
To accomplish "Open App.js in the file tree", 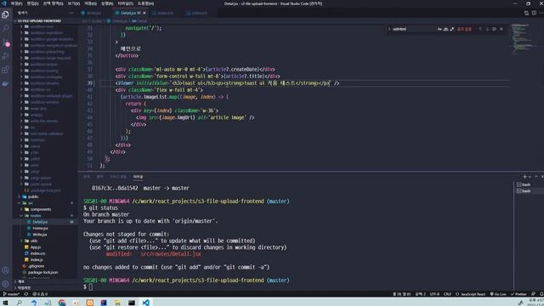I will tap(36, 247).
